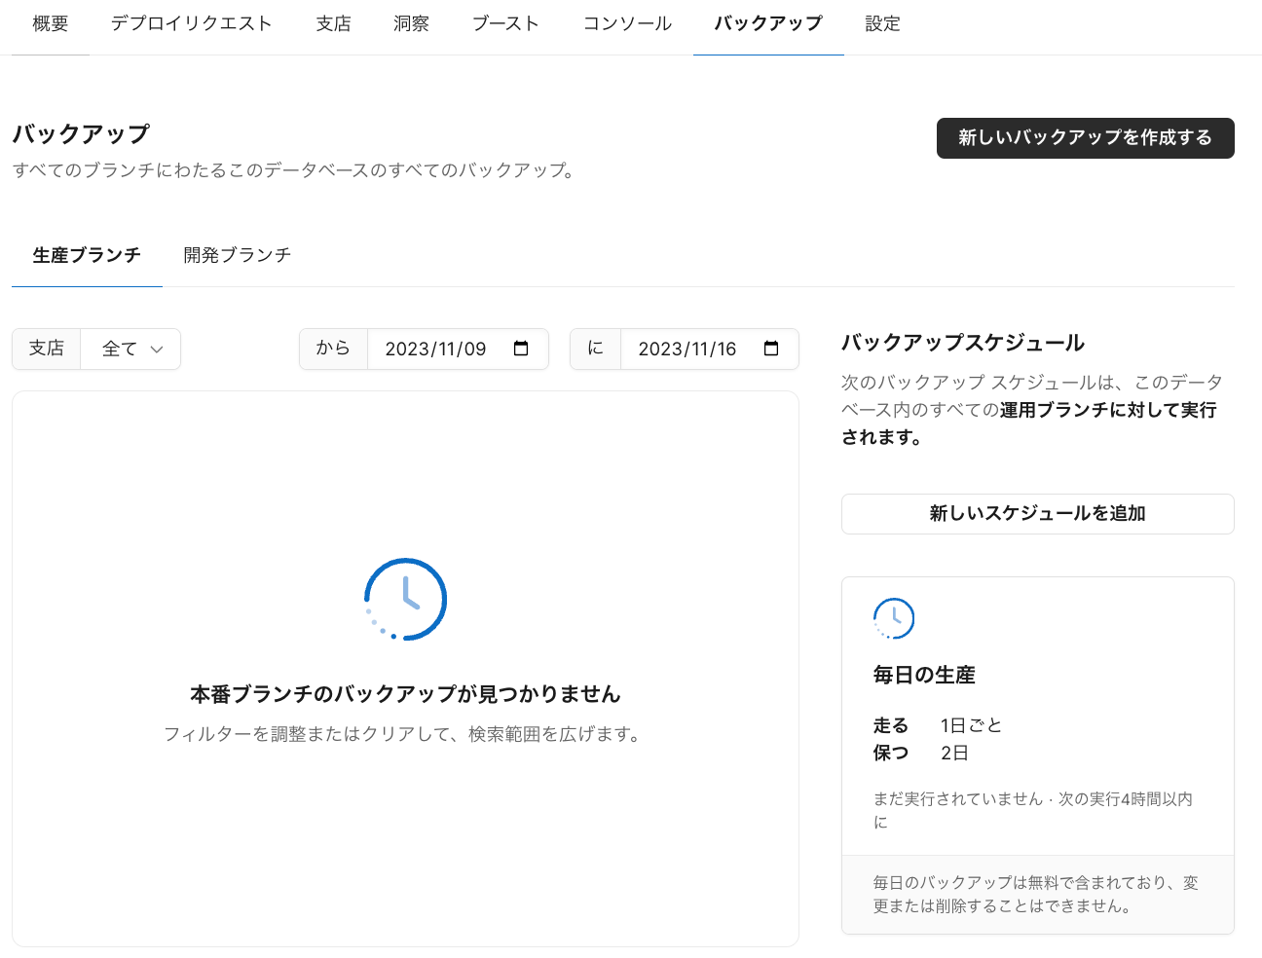
Task: Click the 保つ label in schedule card
Action: (891, 753)
